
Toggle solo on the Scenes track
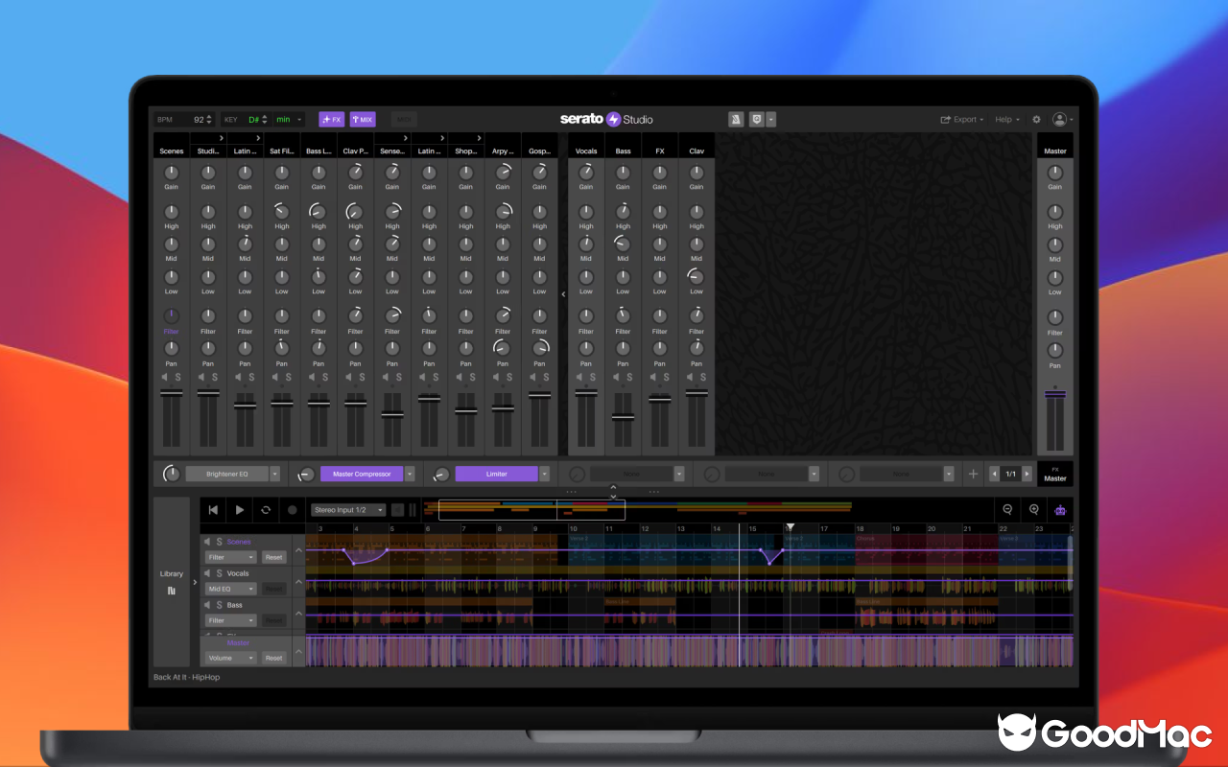219,542
